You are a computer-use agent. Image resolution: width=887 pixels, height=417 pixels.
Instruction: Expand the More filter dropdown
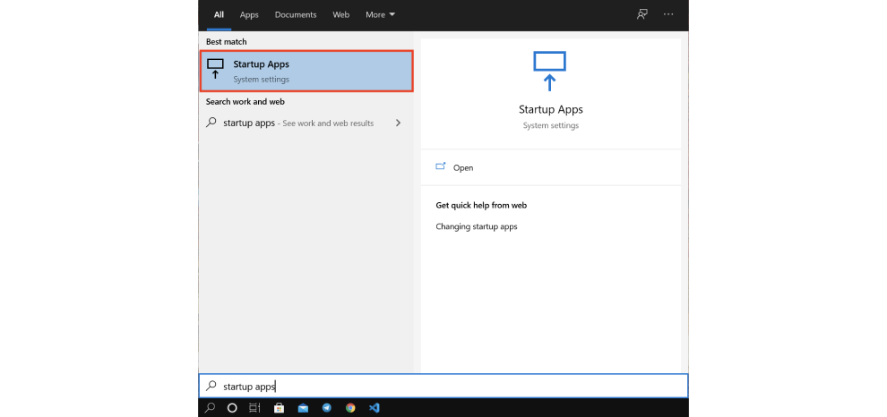pos(380,14)
